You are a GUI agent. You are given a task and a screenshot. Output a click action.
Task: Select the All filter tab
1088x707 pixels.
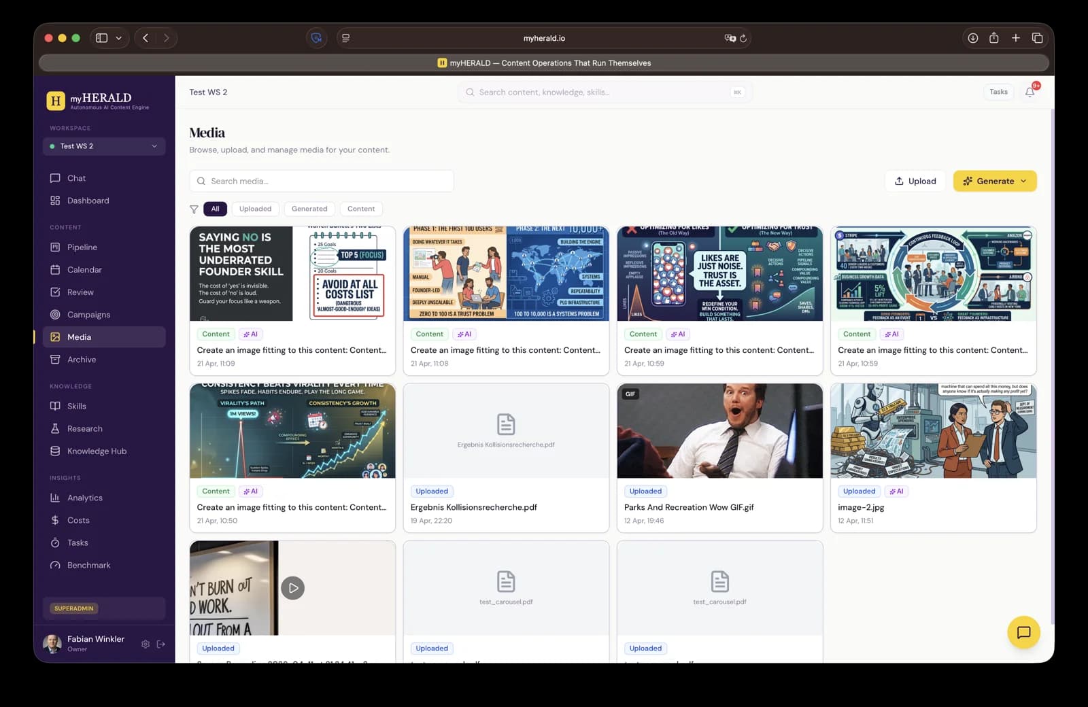(215, 209)
